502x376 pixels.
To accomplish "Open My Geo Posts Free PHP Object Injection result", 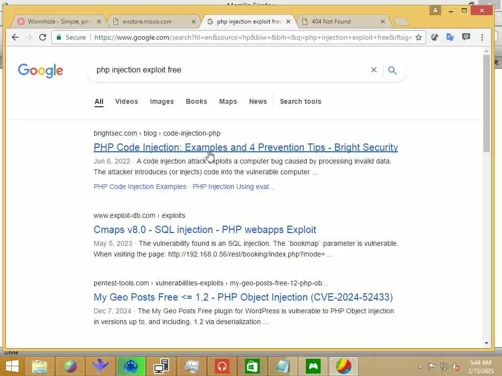I will (243, 297).
